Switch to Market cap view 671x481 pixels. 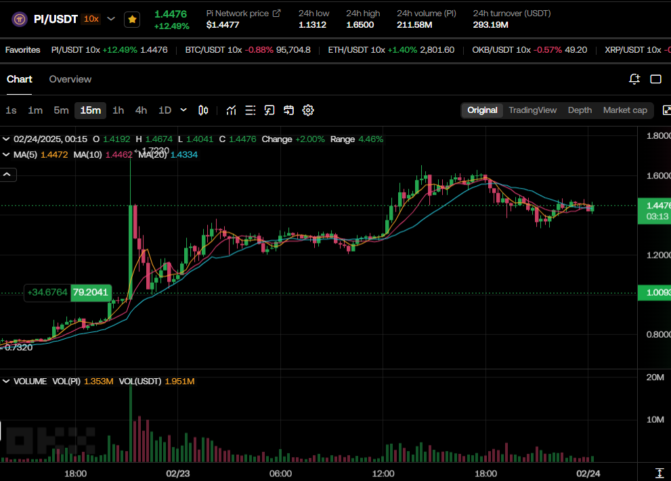625,110
